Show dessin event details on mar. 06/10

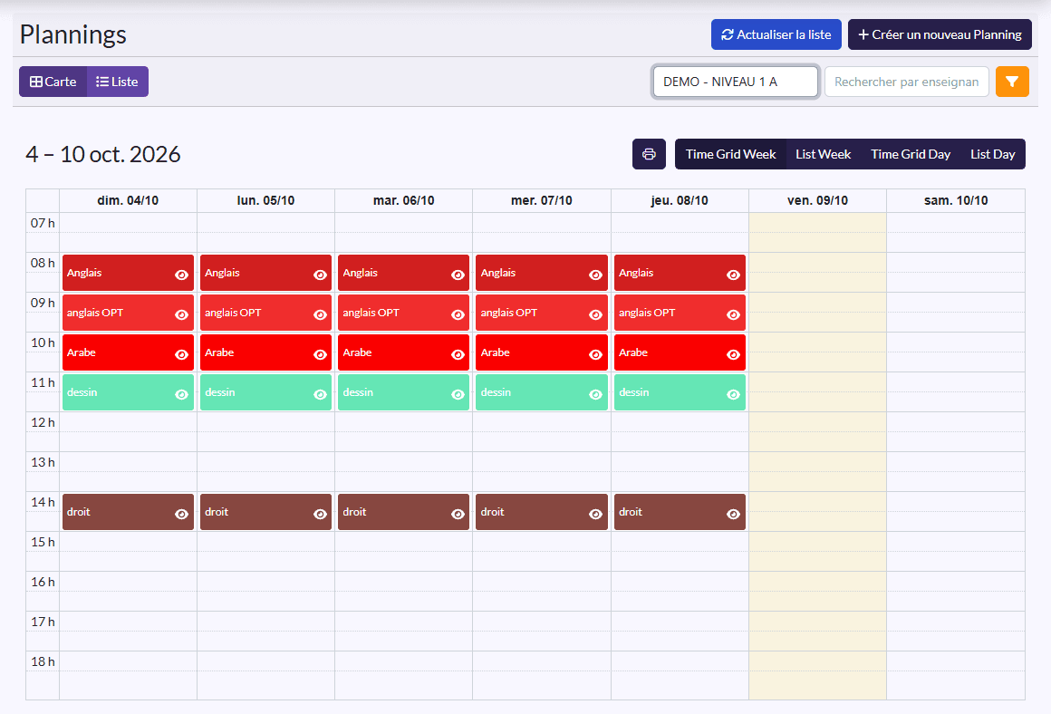(x=458, y=394)
